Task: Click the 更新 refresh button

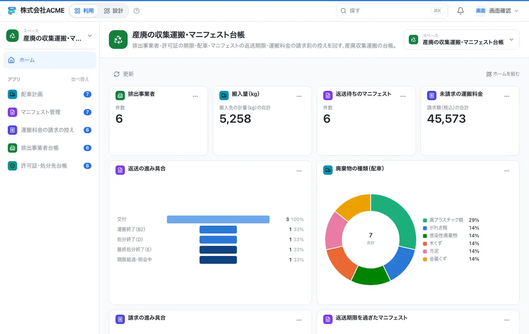Action: point(124,74)
